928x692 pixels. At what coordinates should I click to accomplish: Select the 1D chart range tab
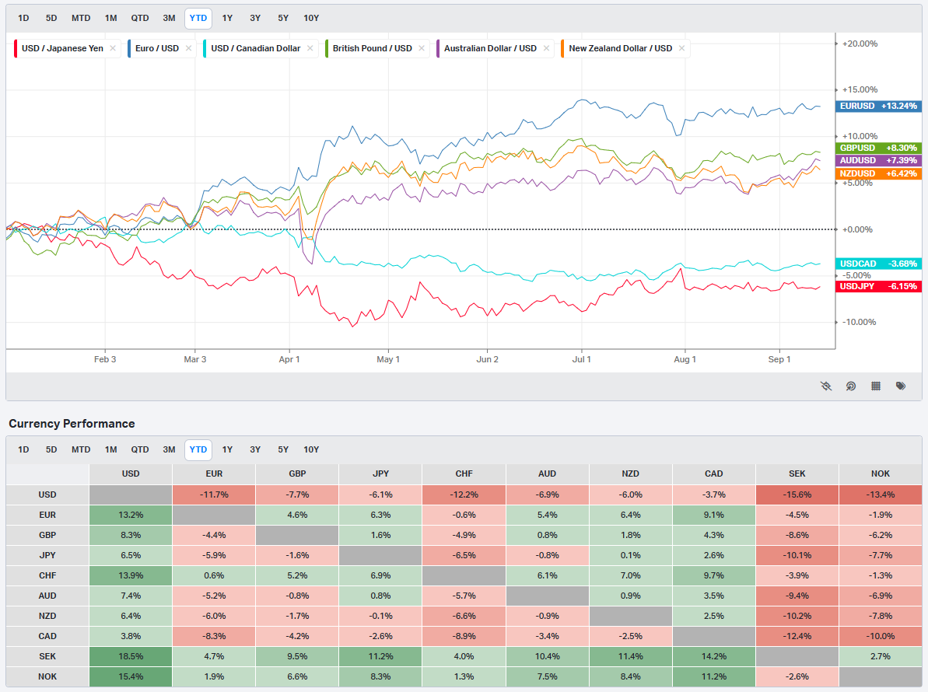point(23,19)
